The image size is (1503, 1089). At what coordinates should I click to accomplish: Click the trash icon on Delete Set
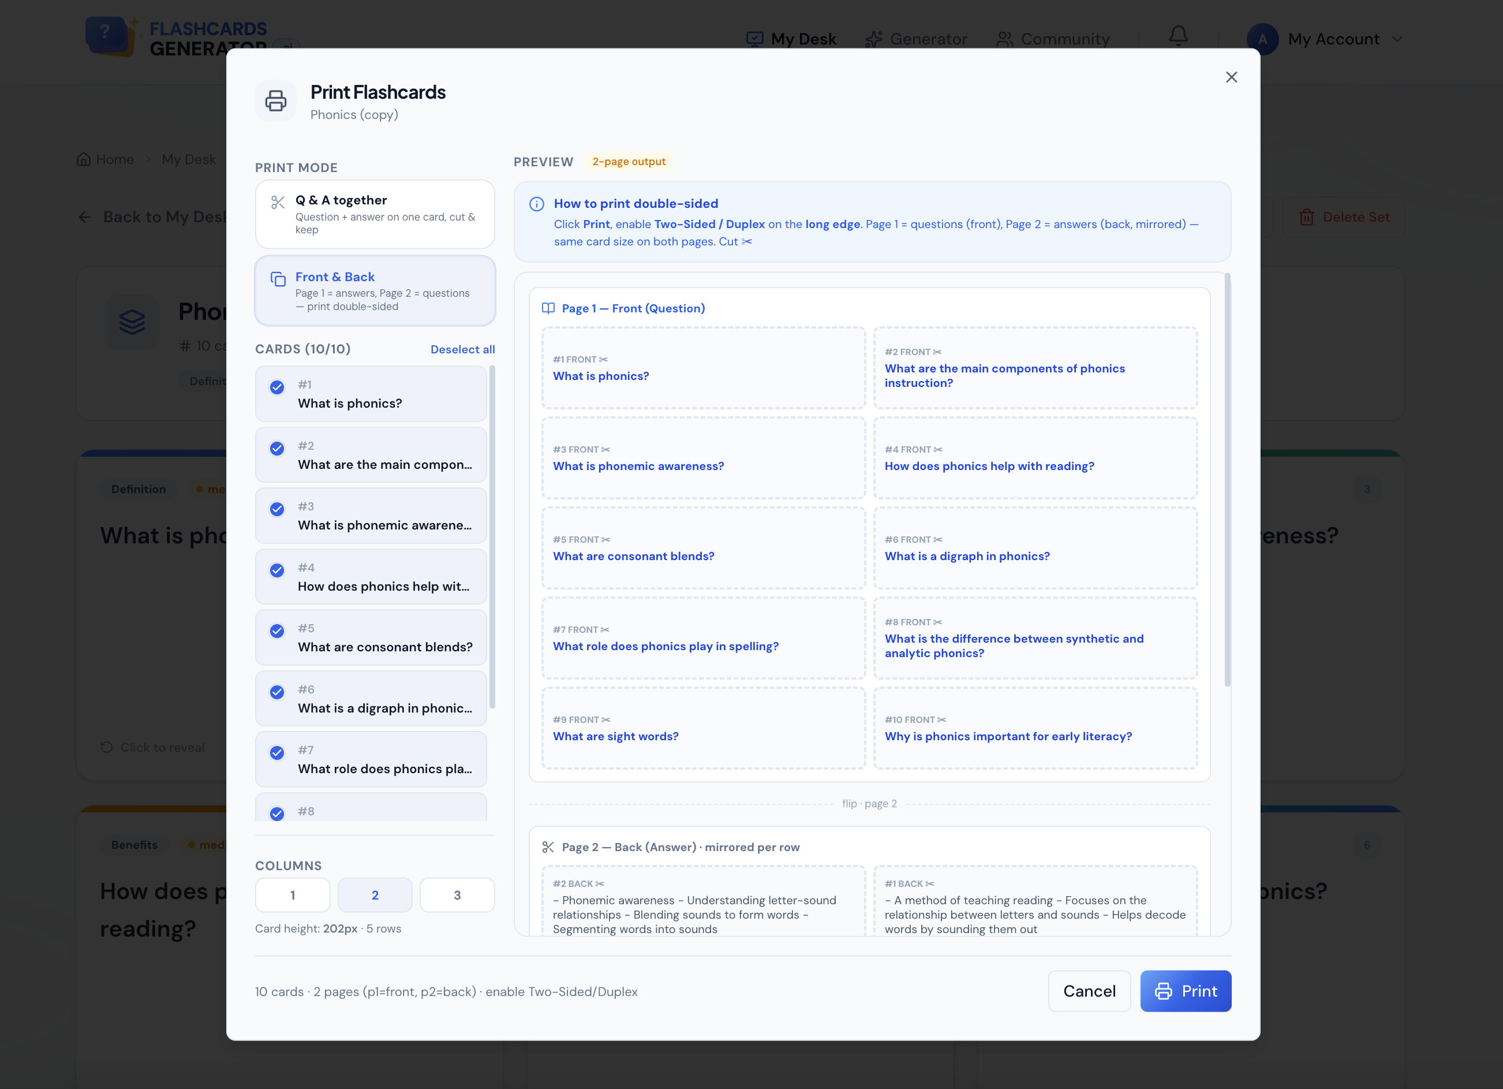pyautogui.click(x=1306, y=218)
